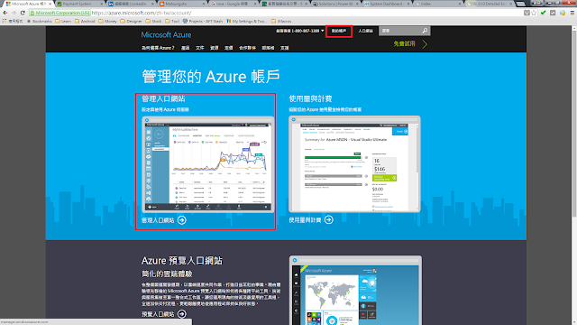Click the Microsoft Azure logo
The image size is (577, 325).
coord(166,34)
